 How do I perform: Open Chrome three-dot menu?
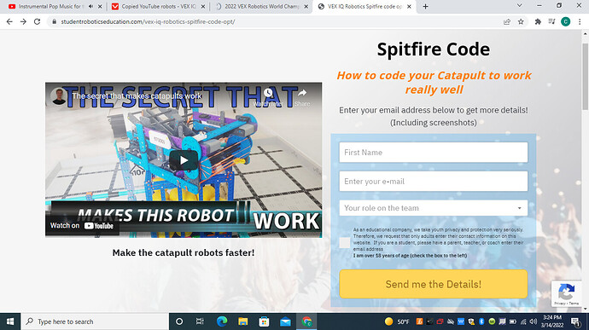pos(580,22)
